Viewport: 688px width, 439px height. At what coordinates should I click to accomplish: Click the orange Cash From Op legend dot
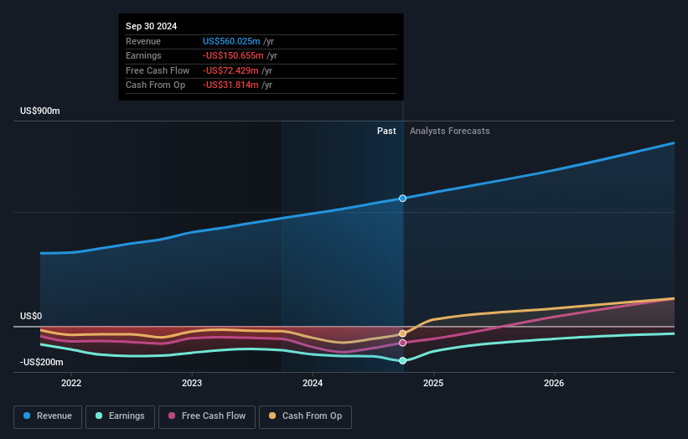point(272,416)
